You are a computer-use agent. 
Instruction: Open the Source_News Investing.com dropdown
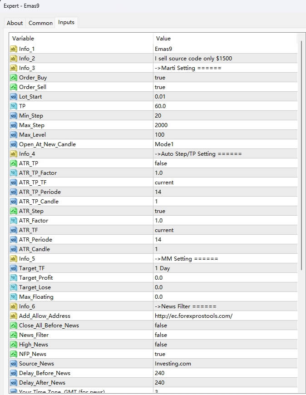coord(225,364)
